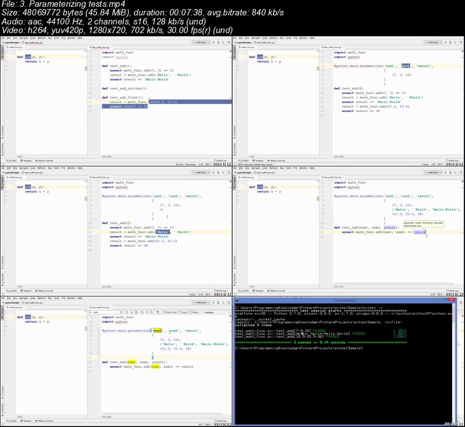Click Search Everywhere magnifier in top-right frame
Image resolution: width=465 pixels, height=427 pixels.
[x=461, y=42]
